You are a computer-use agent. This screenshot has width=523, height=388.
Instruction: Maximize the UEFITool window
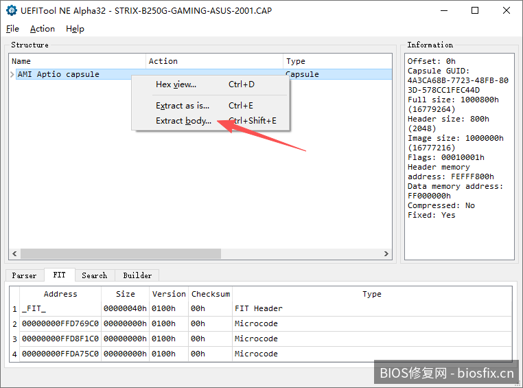coord(475,10)
